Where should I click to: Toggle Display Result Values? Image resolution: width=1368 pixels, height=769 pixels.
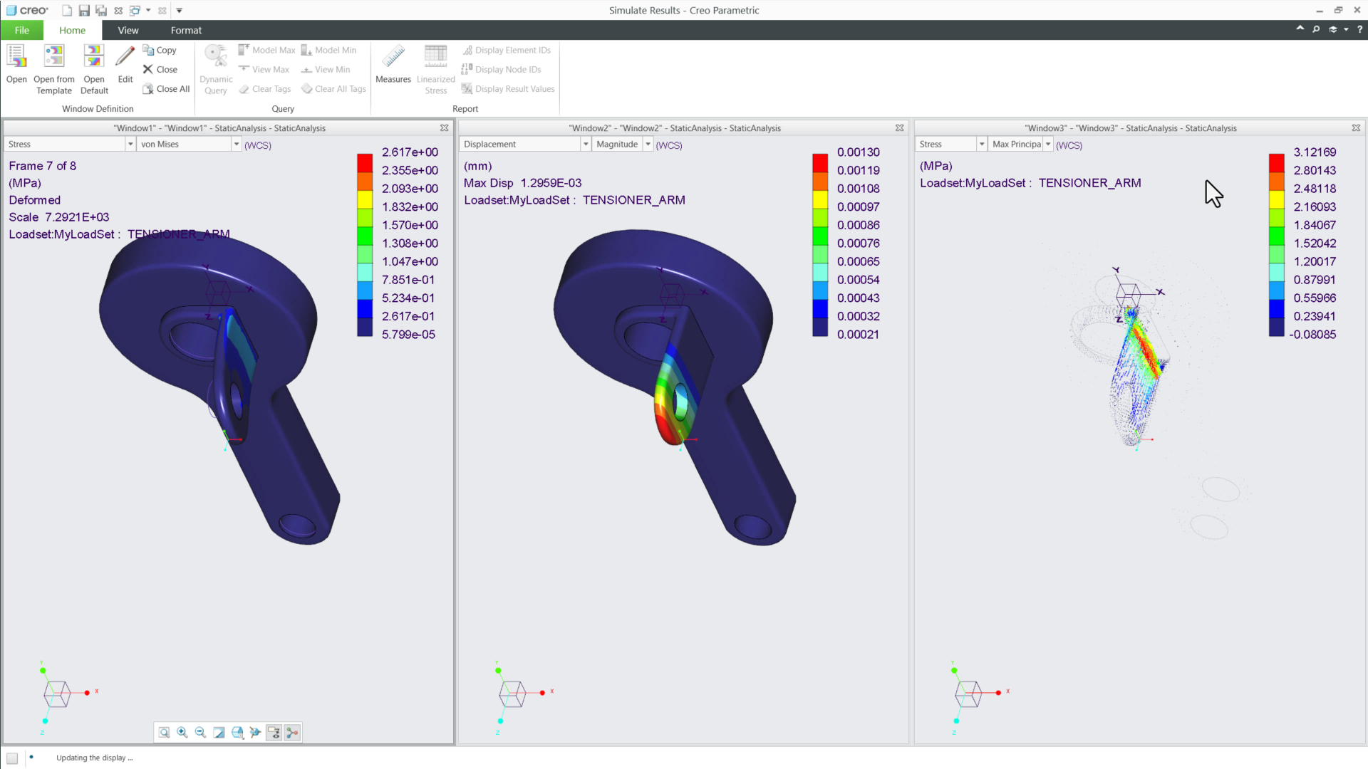[x=508, y=88]
